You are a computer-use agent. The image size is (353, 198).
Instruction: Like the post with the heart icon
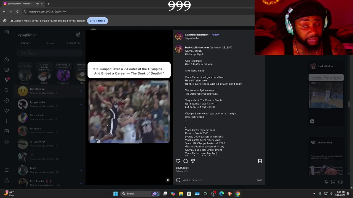[178, 161]
